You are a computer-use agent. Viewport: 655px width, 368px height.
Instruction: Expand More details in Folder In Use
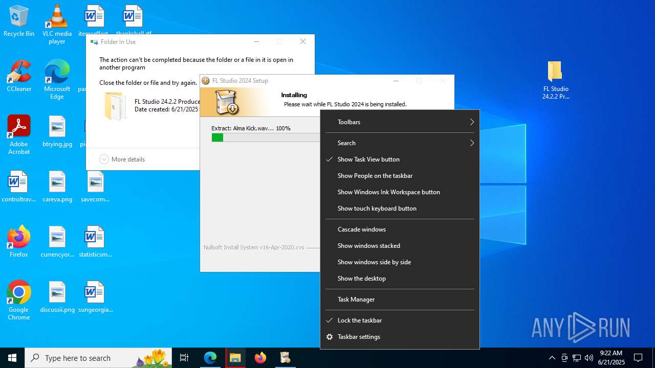tap(122, 159)
